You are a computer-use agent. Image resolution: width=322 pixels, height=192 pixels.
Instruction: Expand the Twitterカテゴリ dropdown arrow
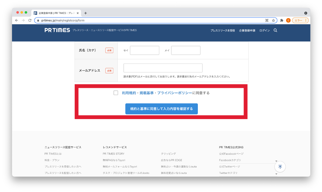pyautogui.click(x=276, y=173)
